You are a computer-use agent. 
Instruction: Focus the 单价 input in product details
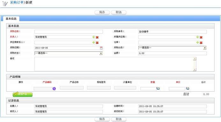click(x=177, y=89)
